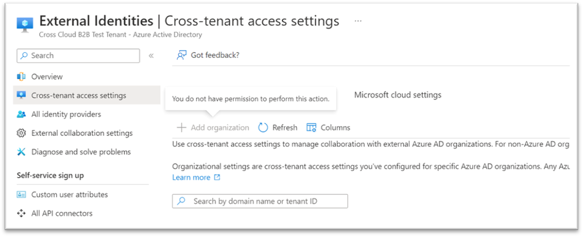The height and width of the screenshot is (237, 584).
Task: Click the External collaboration settings gear icon
Action: click(21, 133)
